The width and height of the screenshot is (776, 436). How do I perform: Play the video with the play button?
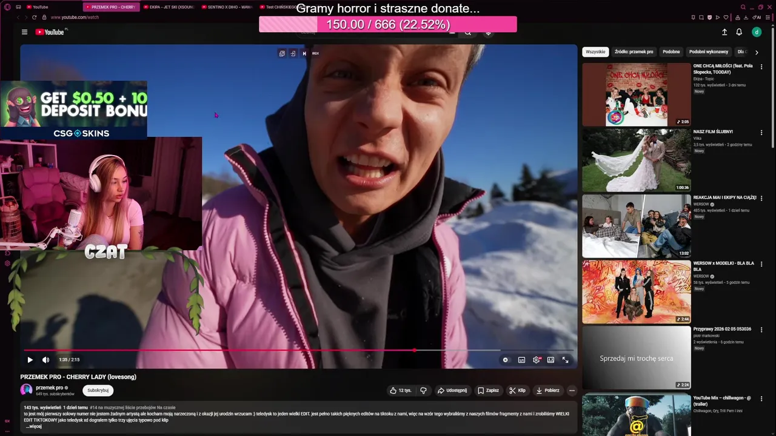point(30,360)
